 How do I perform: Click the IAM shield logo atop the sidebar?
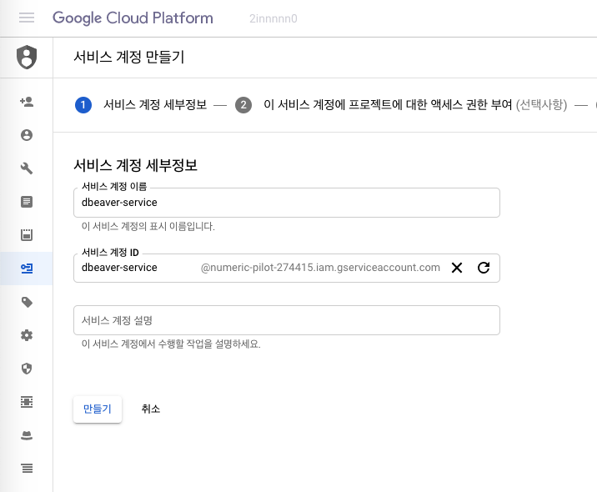coord(27,58)
